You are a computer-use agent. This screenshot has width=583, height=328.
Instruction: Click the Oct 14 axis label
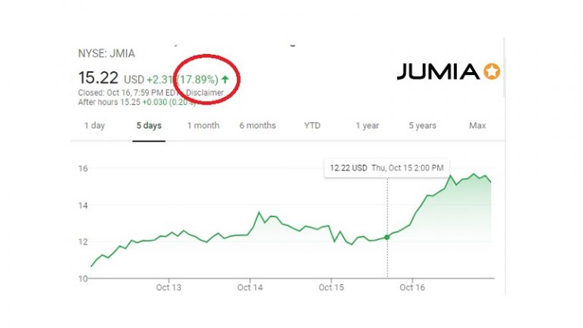[x=250, y=288]
